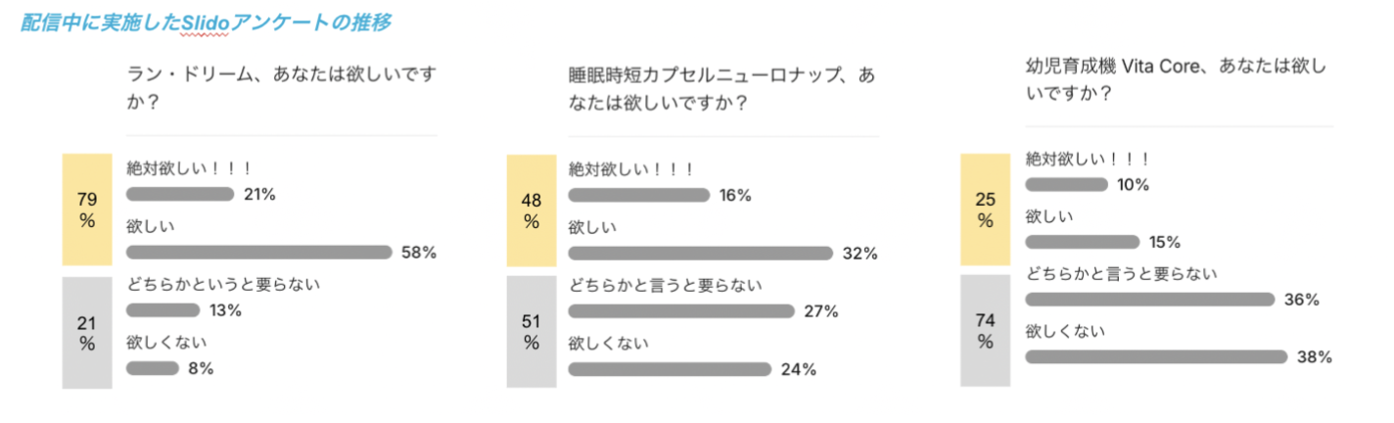Click the gray 74% summary box
Image resolution: width=1394 pixels, height=423 pixels.
(985, 330)
